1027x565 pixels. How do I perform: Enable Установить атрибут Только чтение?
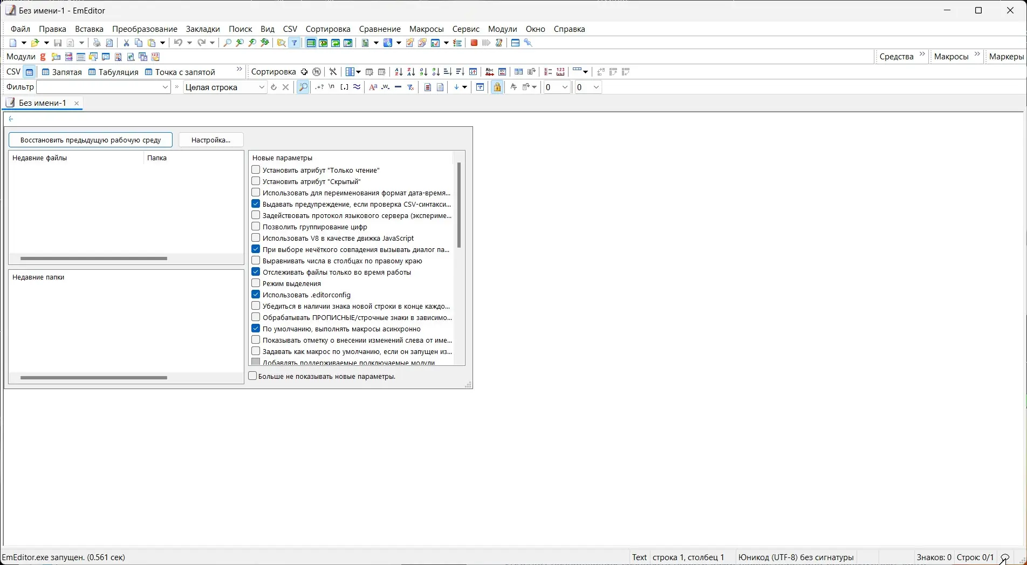[x=255, y=169]
